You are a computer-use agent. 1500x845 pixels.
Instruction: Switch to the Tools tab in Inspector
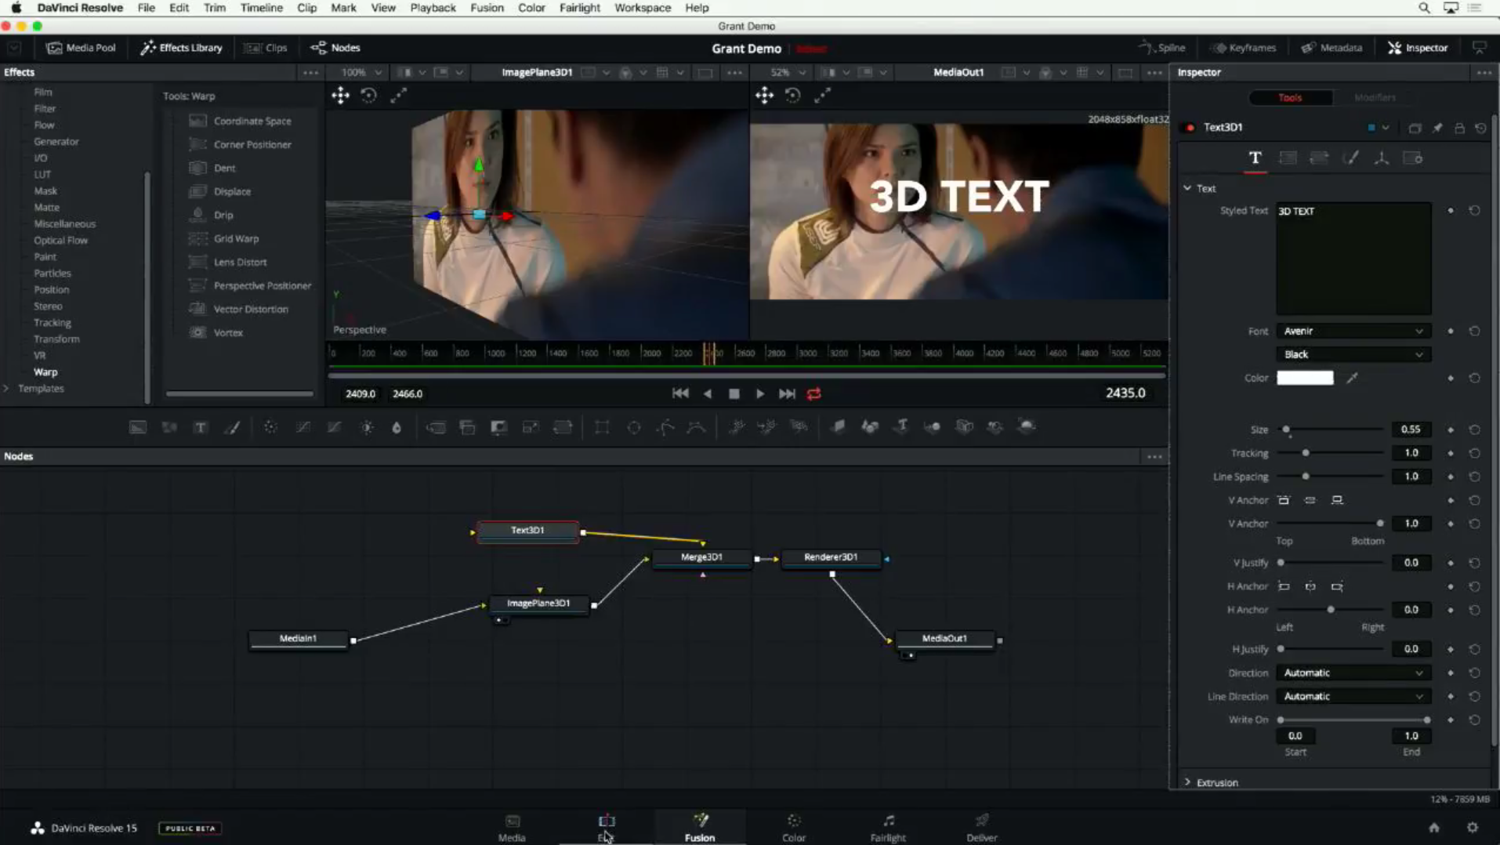[1290, 97]
